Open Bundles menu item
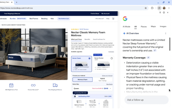 13,18
